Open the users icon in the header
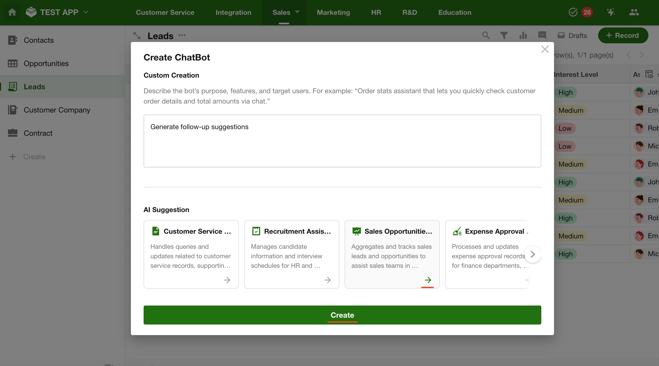Screen dimensions: 659x366 pyautogui.click(x=634, y=12)
